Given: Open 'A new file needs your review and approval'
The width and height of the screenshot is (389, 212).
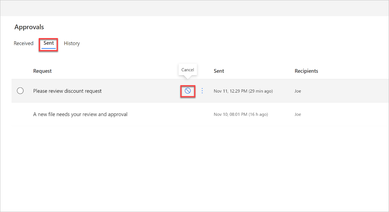Looking at the screenshot, I should [x=80, y=114].
